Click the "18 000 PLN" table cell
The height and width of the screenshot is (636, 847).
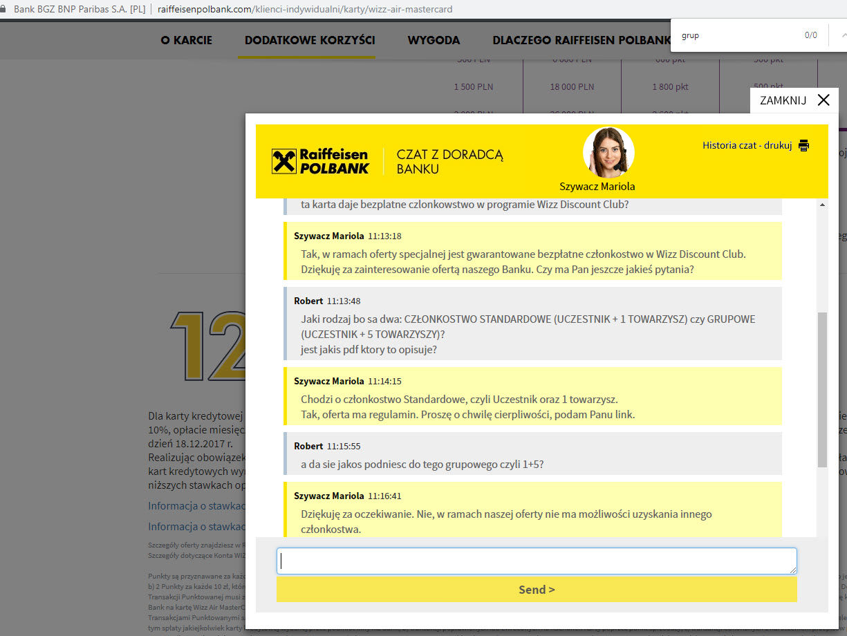point(572,87)
